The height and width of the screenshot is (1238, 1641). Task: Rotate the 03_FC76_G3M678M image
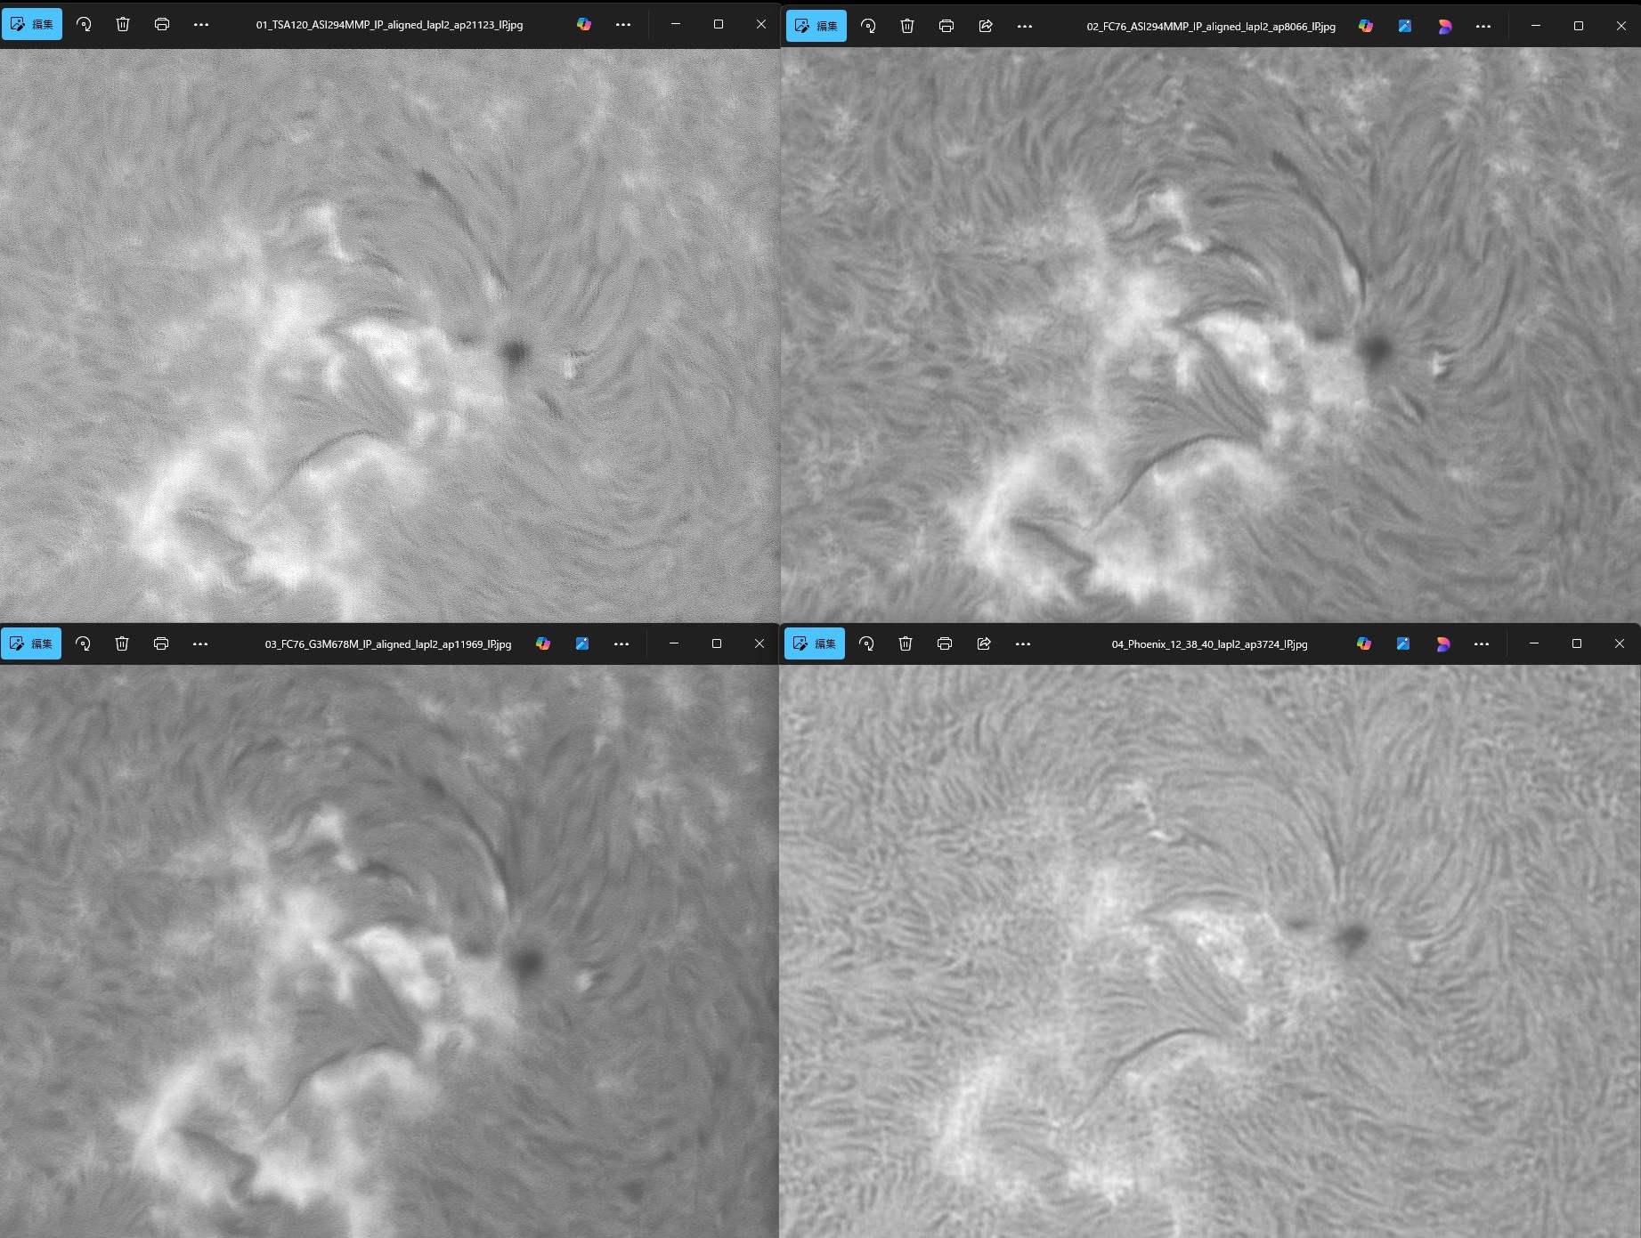click(x=84, y=643)
